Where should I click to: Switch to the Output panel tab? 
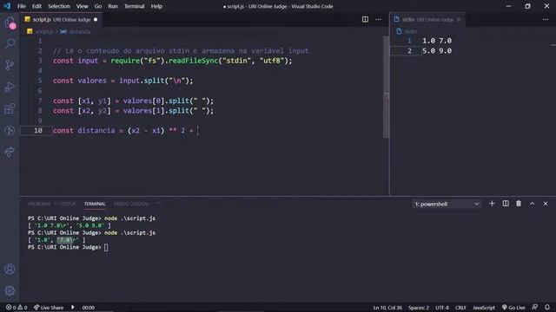point(68,204)
